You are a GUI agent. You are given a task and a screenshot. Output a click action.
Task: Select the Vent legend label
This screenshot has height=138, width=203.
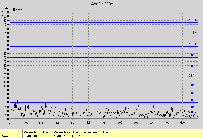point(19,10)
